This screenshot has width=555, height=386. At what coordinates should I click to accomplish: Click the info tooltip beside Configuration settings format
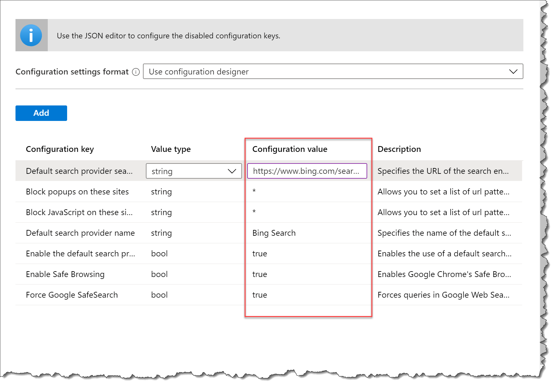136,72
